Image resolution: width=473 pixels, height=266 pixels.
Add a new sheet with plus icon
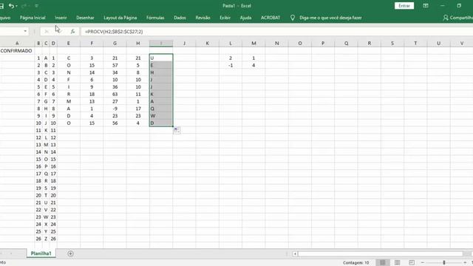70,253
